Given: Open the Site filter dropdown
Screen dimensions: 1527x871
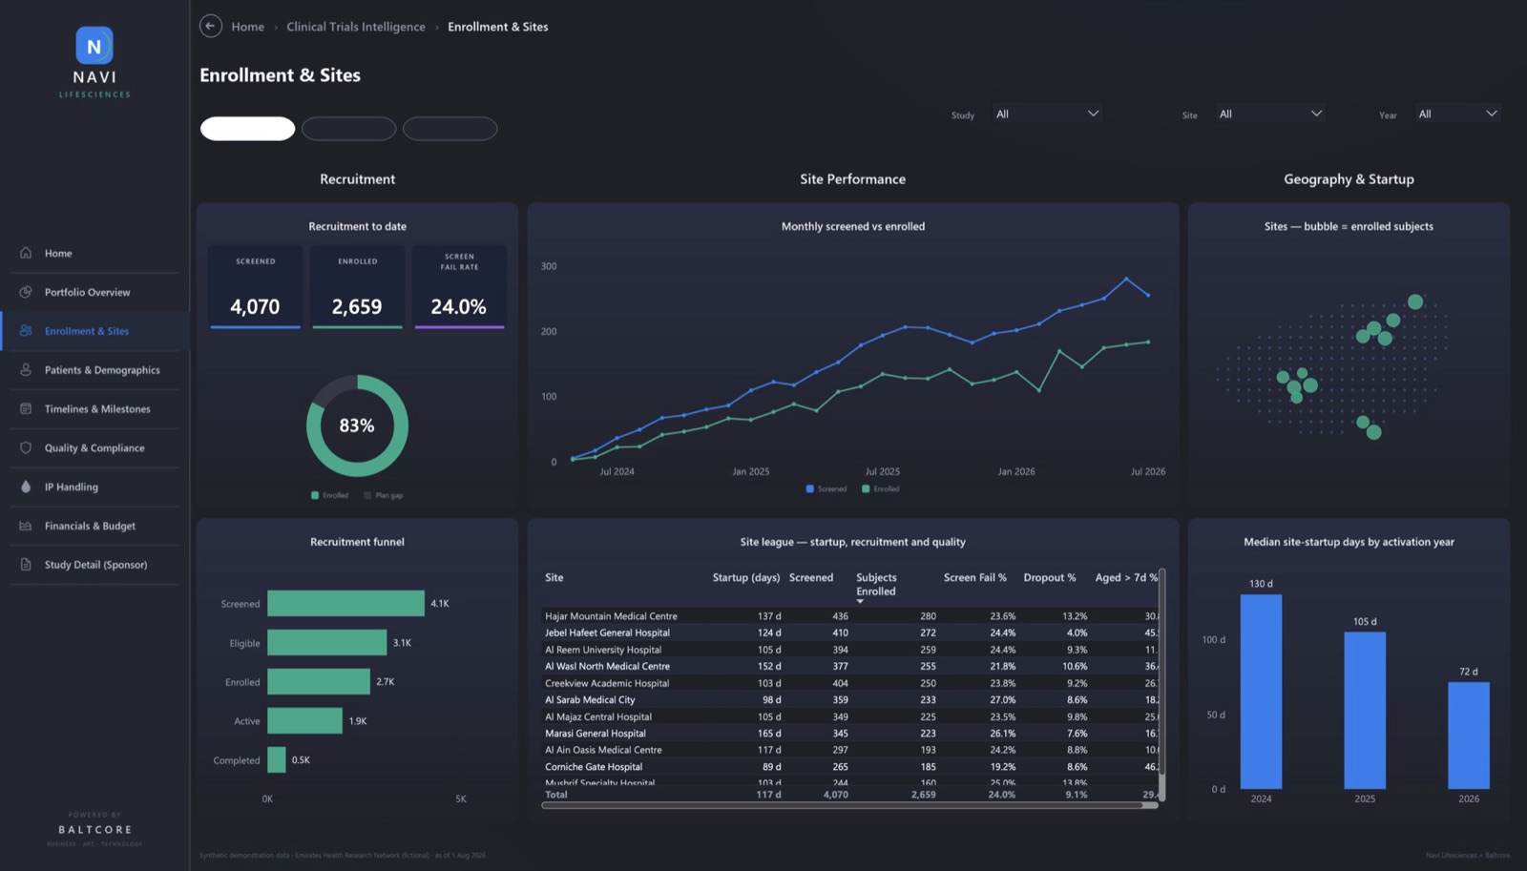Looking at the screenshot, I should 1270,114.
